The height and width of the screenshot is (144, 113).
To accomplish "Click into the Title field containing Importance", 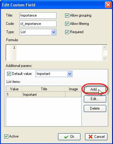I will point(38,15).
